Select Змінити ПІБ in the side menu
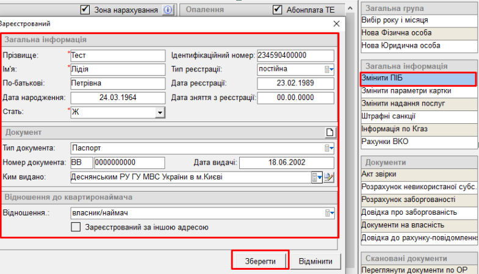This screenshot has width=479, height=274. (418, 79)
